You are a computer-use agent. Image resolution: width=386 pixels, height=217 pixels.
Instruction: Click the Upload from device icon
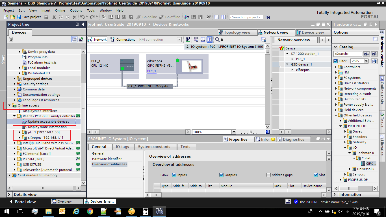[x=118, y=17]
